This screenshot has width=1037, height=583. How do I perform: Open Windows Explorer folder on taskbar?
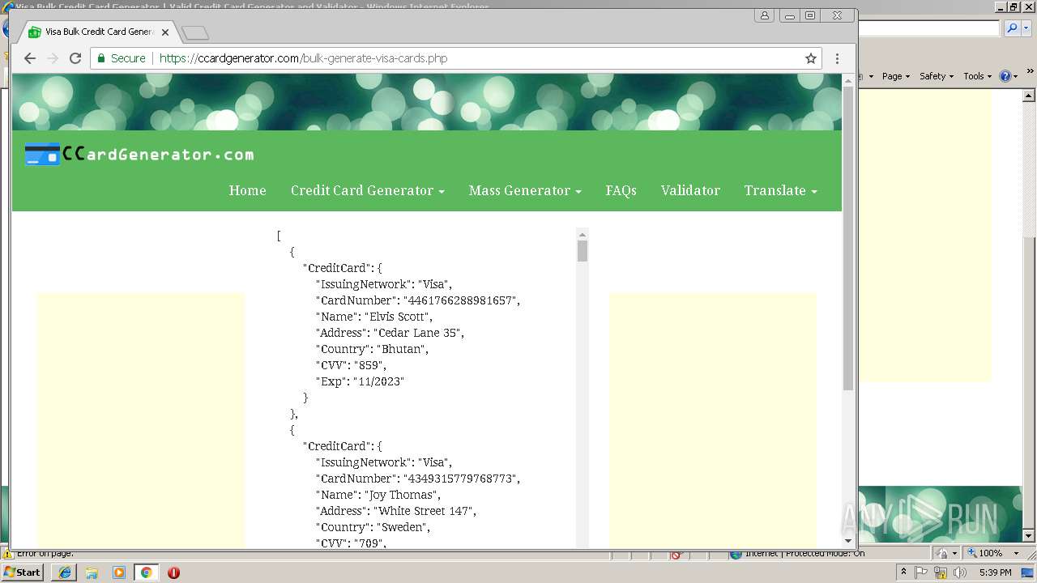[92, 572]
